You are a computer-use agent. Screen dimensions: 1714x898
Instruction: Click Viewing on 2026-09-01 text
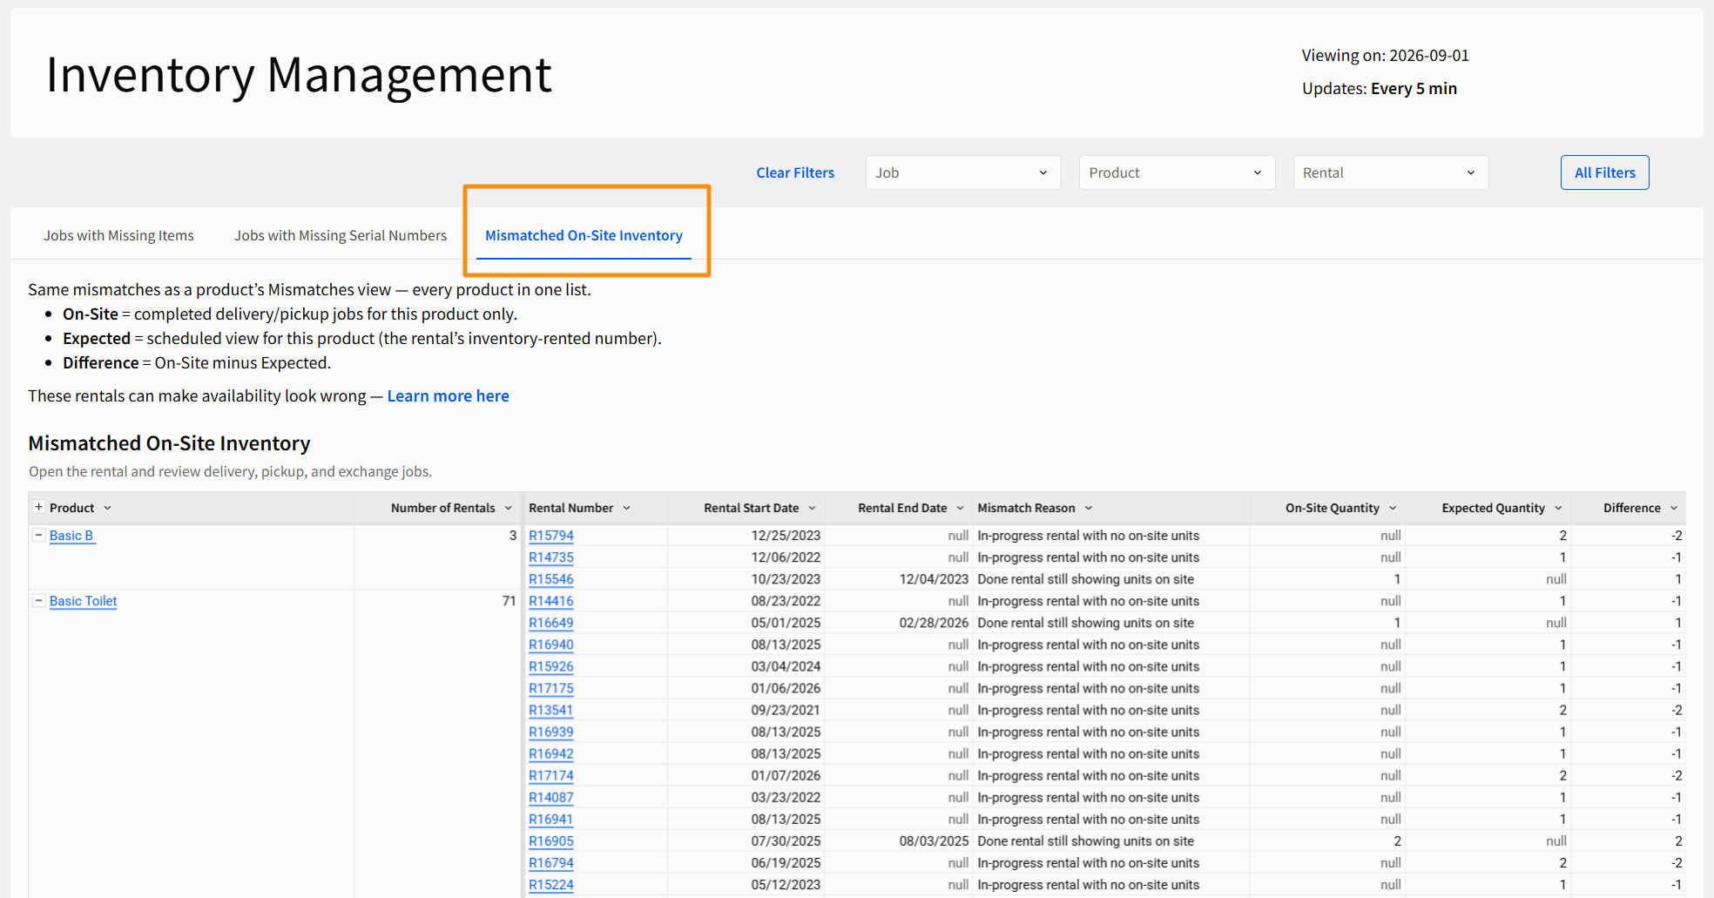pyautogui.click(x=1385, y=55)
